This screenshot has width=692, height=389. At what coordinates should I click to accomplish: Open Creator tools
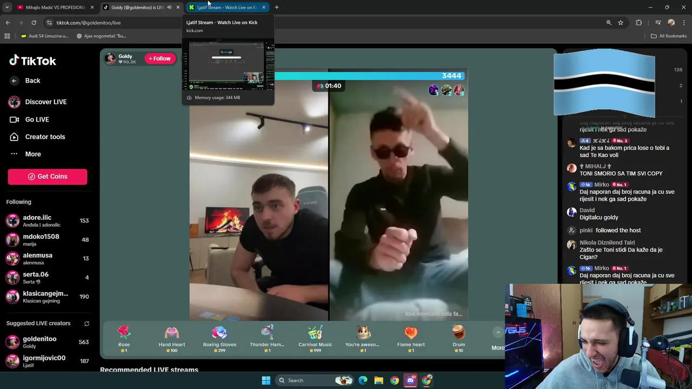[37, 137]
